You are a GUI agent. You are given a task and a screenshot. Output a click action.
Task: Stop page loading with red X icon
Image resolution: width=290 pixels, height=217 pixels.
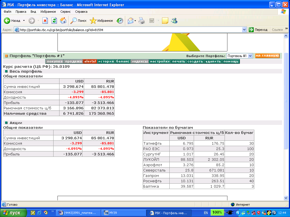pyautogui.click(x=45, y=21)
